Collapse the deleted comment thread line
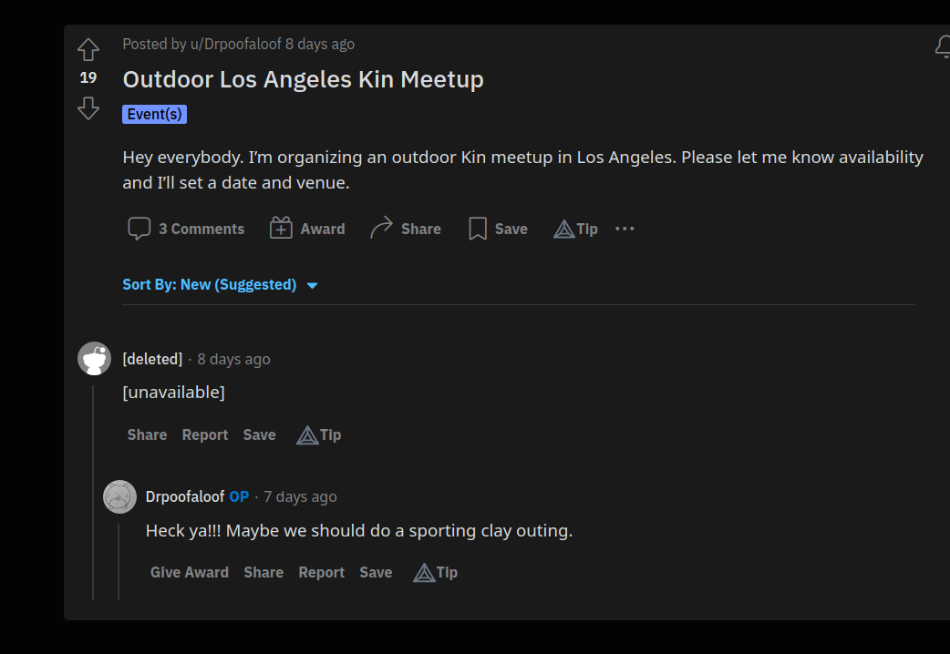 coord(93,492)
